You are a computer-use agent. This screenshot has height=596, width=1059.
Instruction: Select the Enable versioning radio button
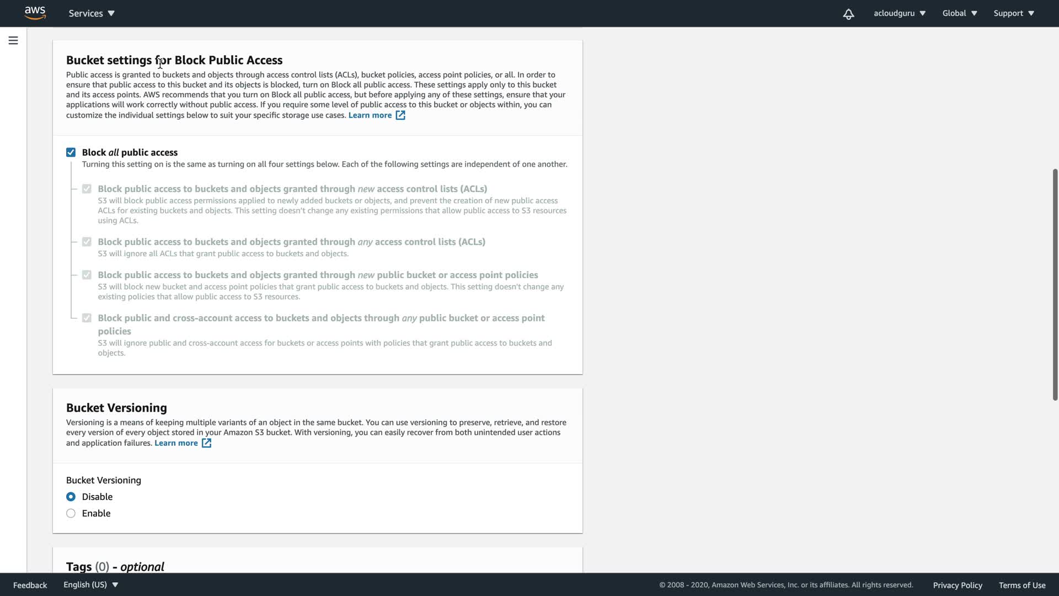(x=71, y=513)
